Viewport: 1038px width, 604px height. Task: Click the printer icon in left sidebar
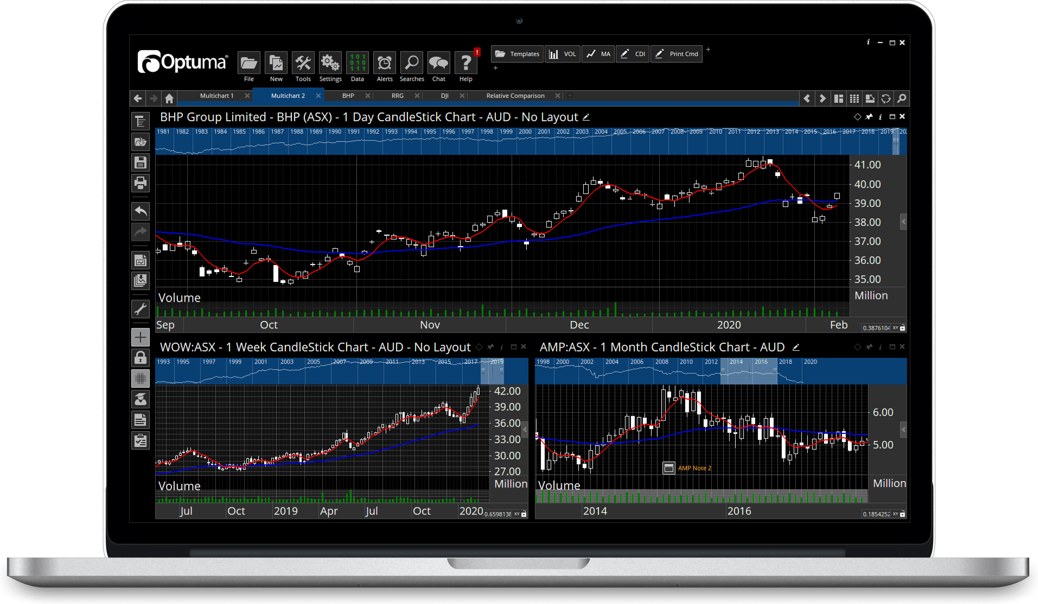pos(140,183)
